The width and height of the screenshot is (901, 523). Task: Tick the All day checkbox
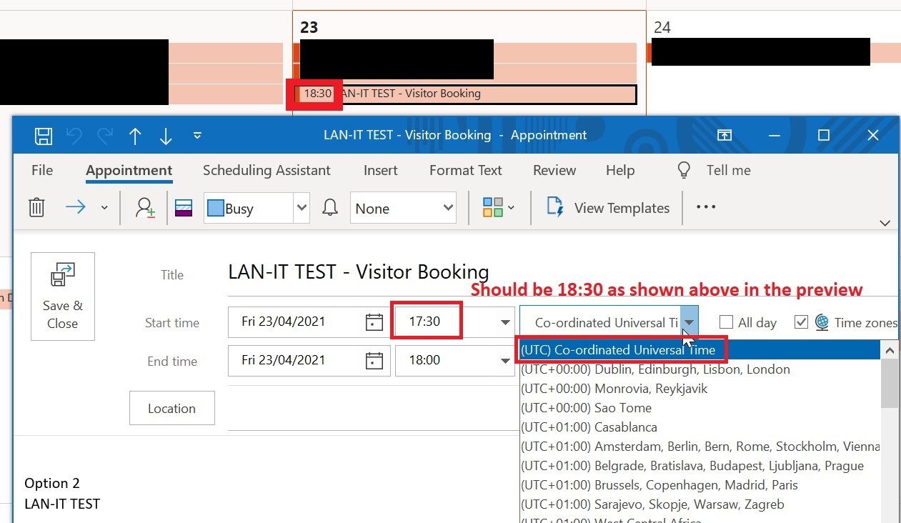coord(726,322)
